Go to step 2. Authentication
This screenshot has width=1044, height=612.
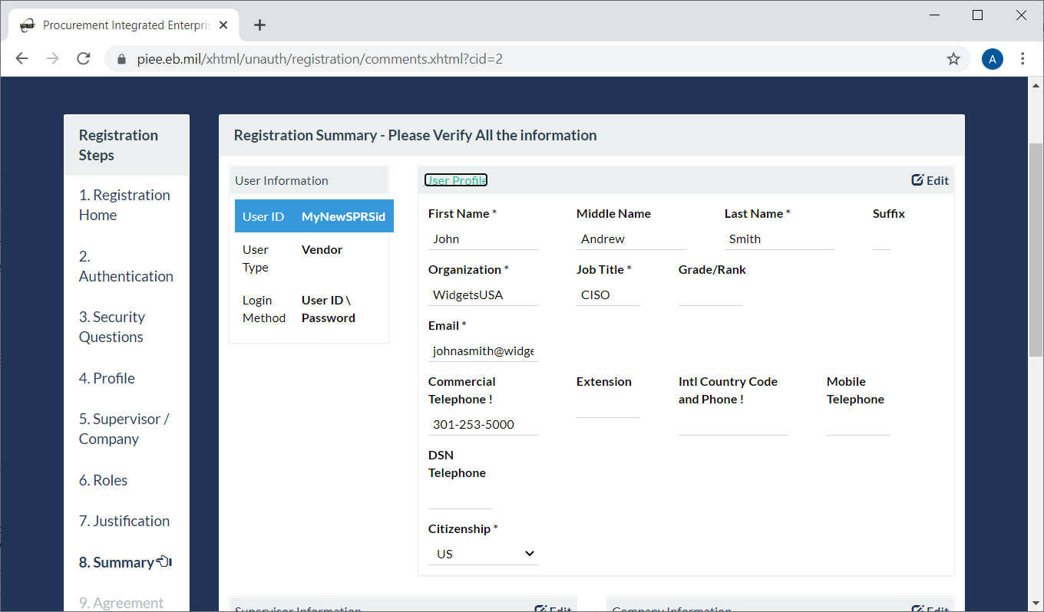pos(125,266)
